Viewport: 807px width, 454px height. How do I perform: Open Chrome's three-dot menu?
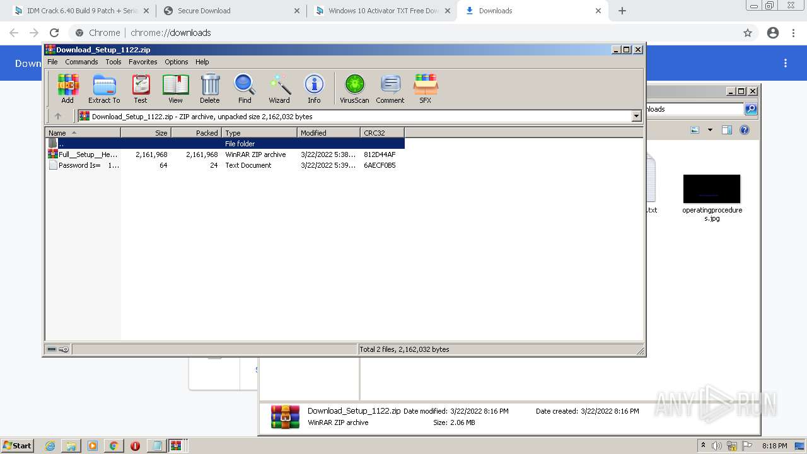pos(794,33)
